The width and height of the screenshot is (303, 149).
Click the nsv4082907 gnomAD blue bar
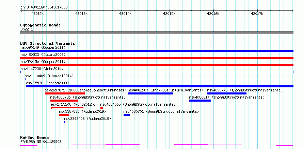[x=150, y=93]
